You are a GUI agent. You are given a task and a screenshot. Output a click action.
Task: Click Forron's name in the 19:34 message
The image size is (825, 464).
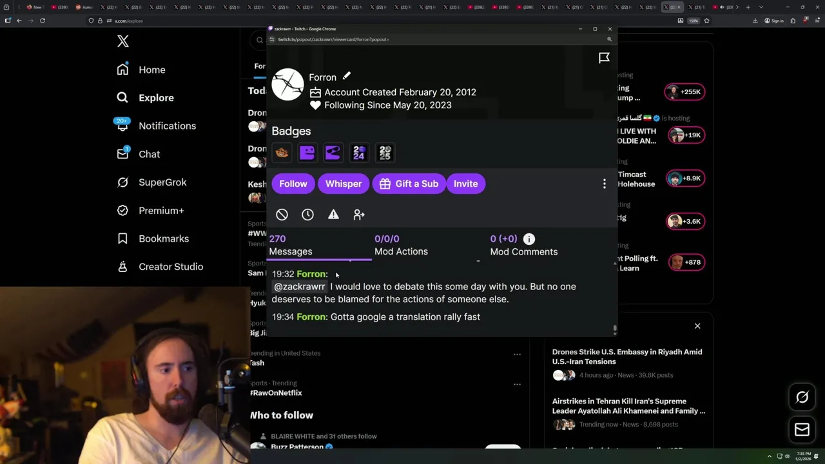coord(311,317)
